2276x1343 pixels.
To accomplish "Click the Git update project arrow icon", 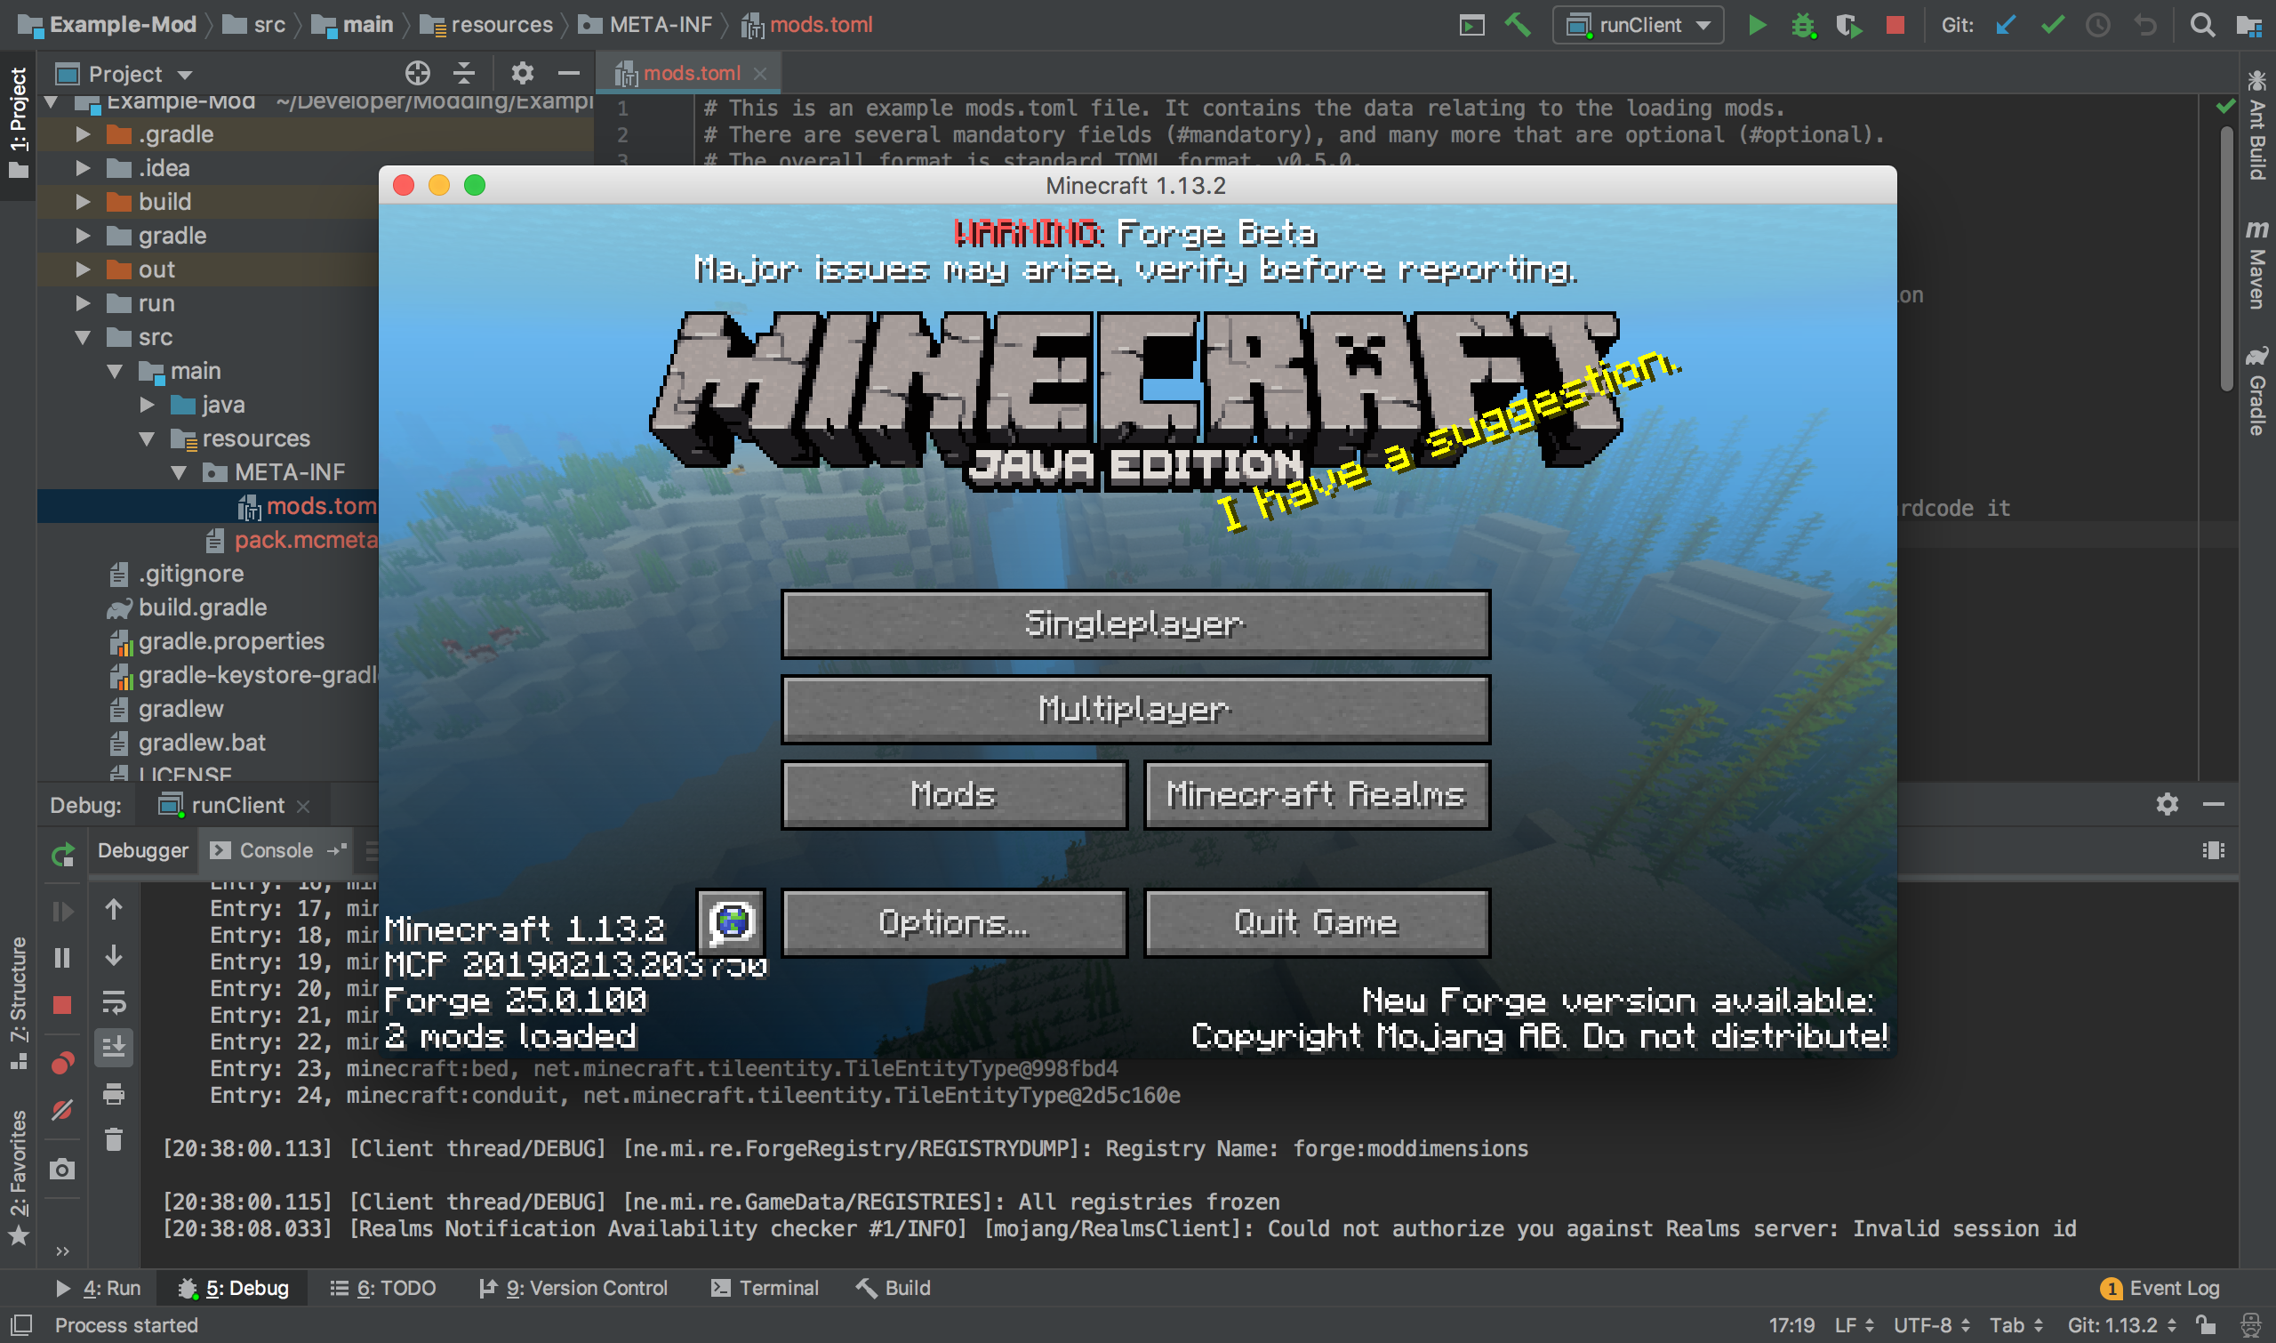I will tap(2006, 25).
